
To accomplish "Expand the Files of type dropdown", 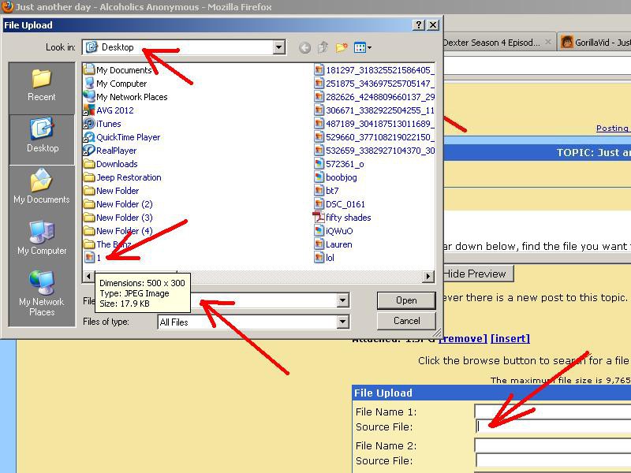I will 342,322.
